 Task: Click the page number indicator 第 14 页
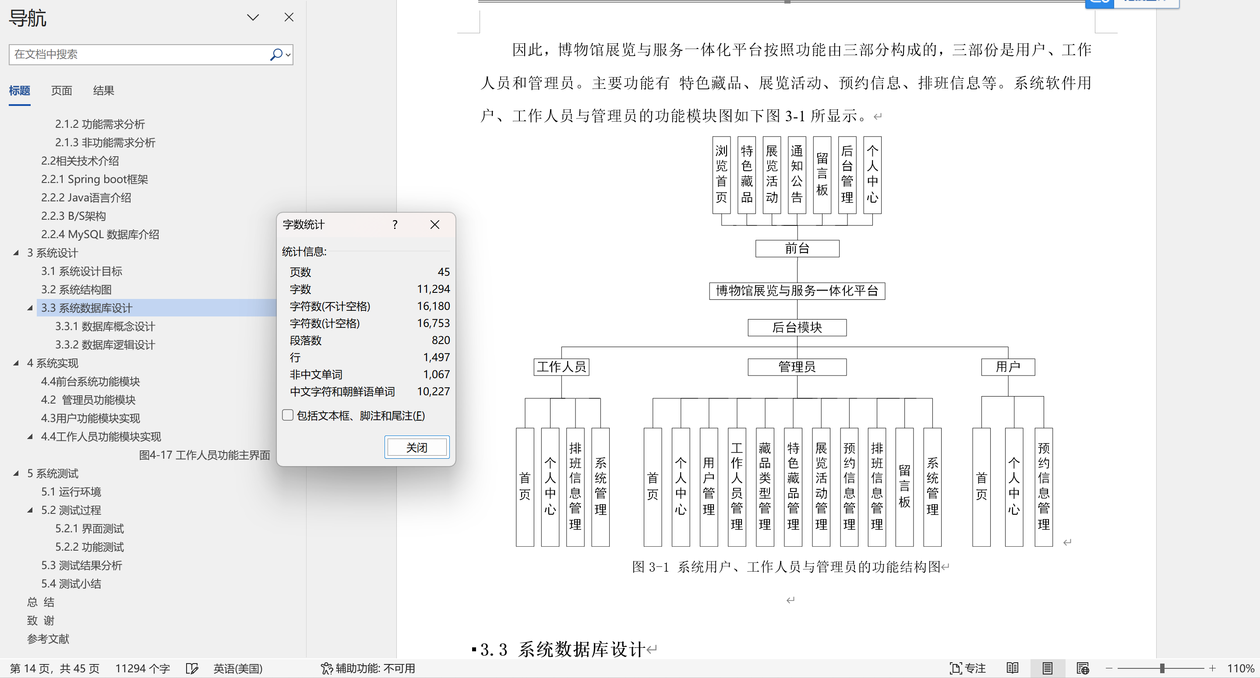click(x=55, y=668)
